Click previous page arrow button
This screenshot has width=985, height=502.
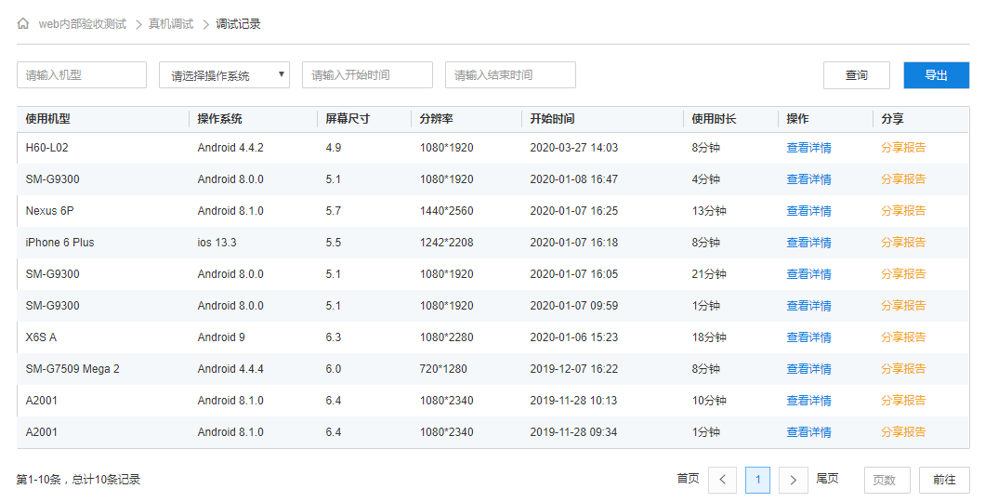[722, 480]
